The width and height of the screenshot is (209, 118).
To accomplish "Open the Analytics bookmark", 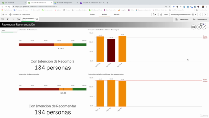I will 122,10.
